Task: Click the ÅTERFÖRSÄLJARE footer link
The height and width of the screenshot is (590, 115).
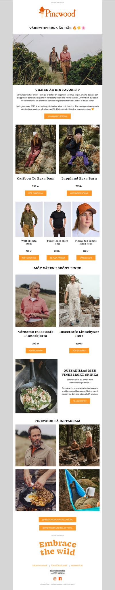Action: pos(59,565)
